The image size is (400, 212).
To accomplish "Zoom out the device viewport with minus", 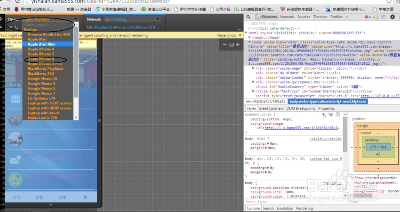I will pyautogui.click(x=224, y=45).
